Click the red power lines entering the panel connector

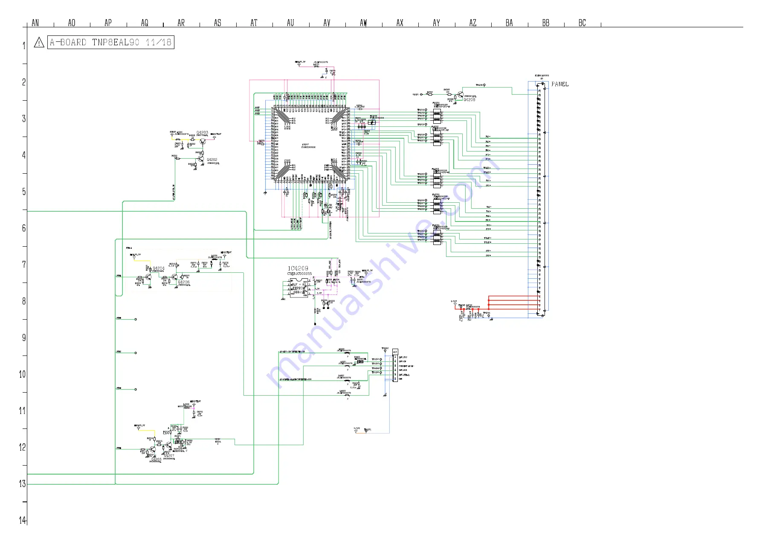(514, 303)
